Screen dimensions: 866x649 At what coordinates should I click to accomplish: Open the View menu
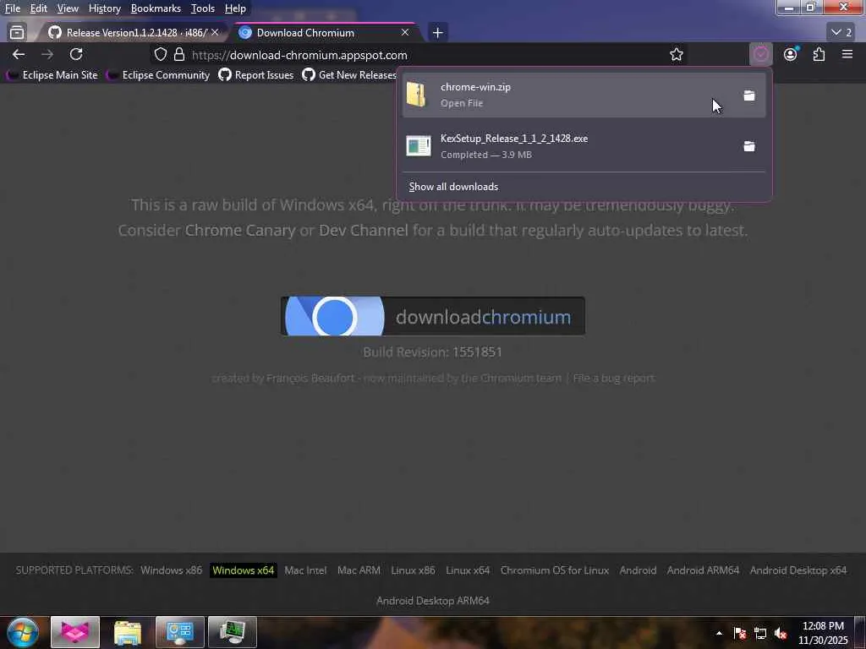pos(68,8)
